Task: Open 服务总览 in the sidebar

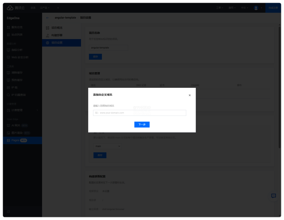Action: tap(22, 27)
